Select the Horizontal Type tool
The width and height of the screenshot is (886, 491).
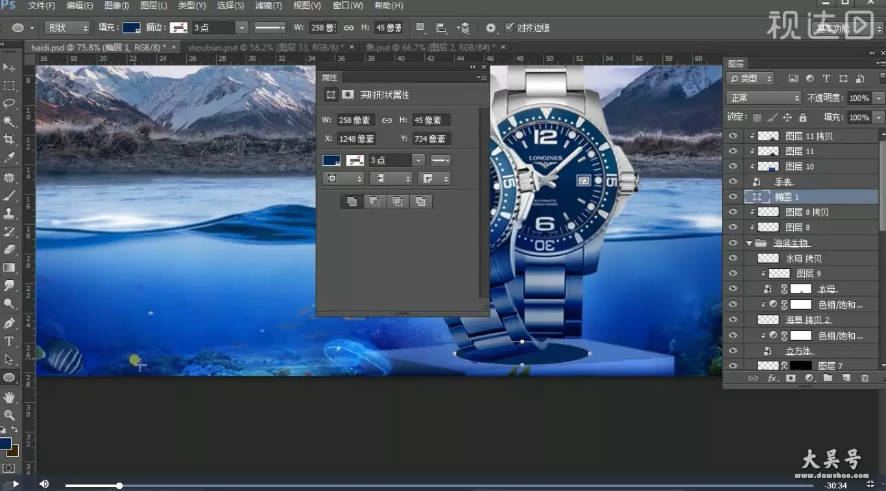point(9,341)
